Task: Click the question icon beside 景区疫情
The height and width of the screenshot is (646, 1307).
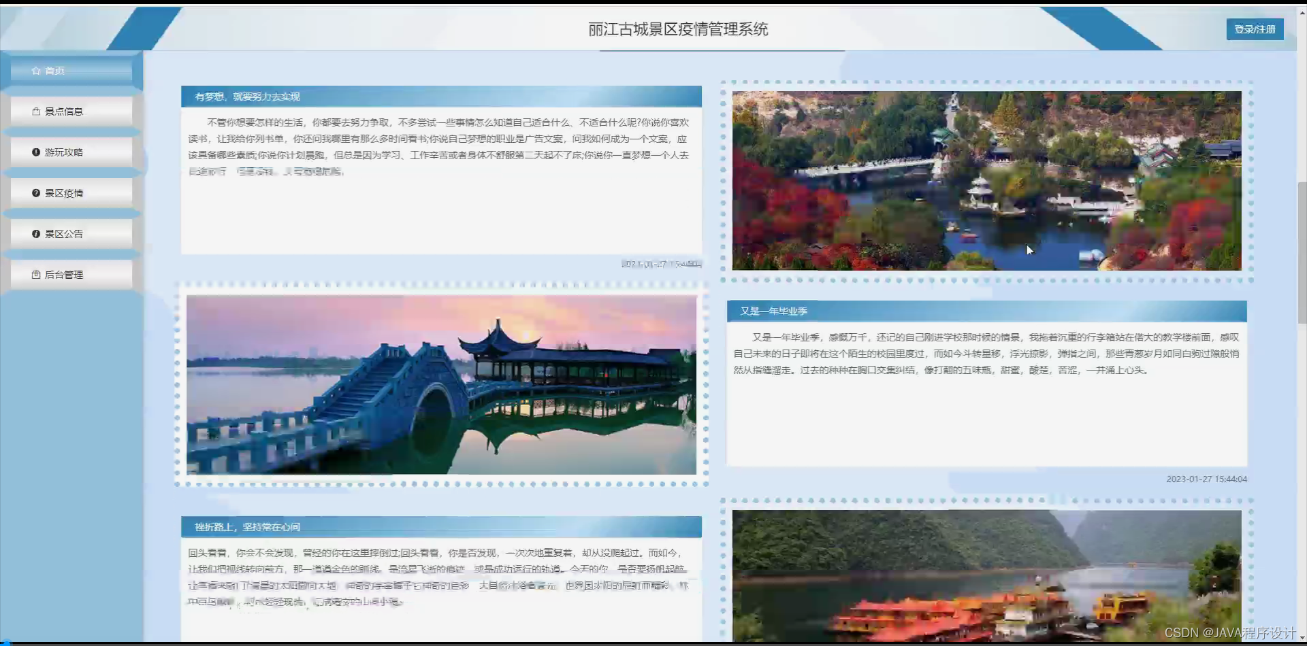Action: (36, 193)
